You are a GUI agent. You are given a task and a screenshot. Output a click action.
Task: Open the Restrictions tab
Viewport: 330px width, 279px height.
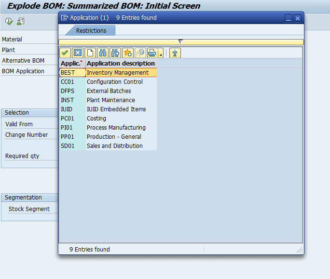(91, 31)
